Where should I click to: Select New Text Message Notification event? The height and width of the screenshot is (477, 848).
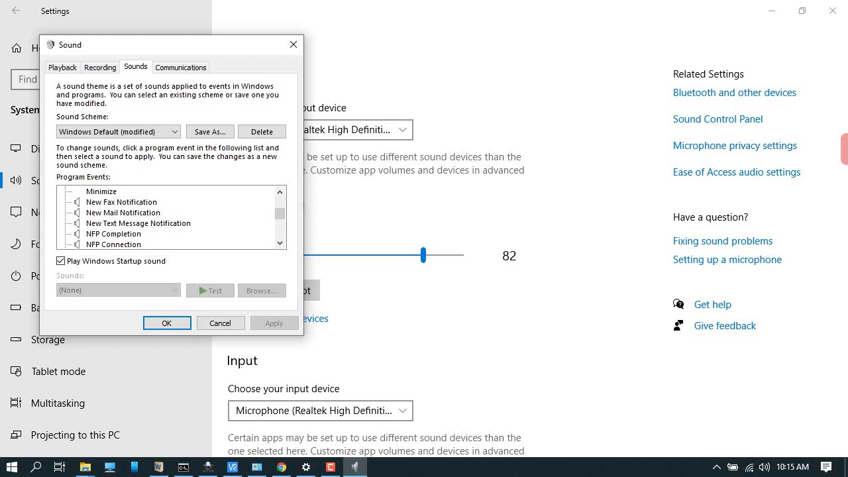[138, 223]
